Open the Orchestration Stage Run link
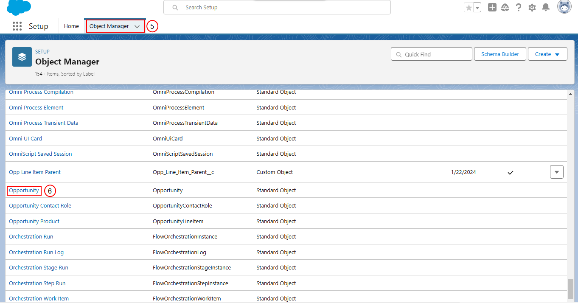This screenshot has height=303, width=578. [39, 268]
